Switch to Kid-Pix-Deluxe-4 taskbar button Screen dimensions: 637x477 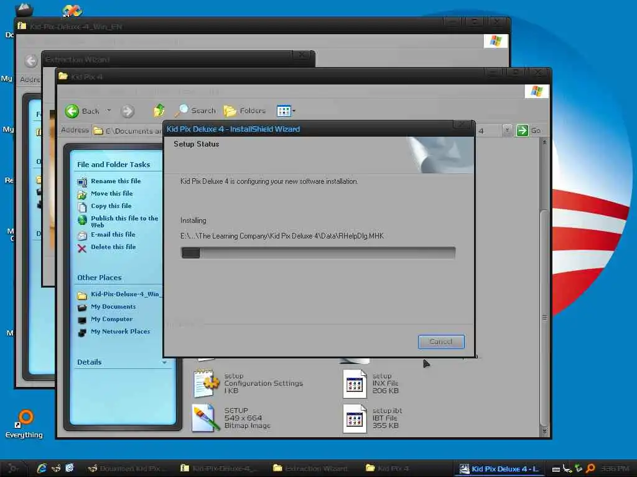pos(220,468)
